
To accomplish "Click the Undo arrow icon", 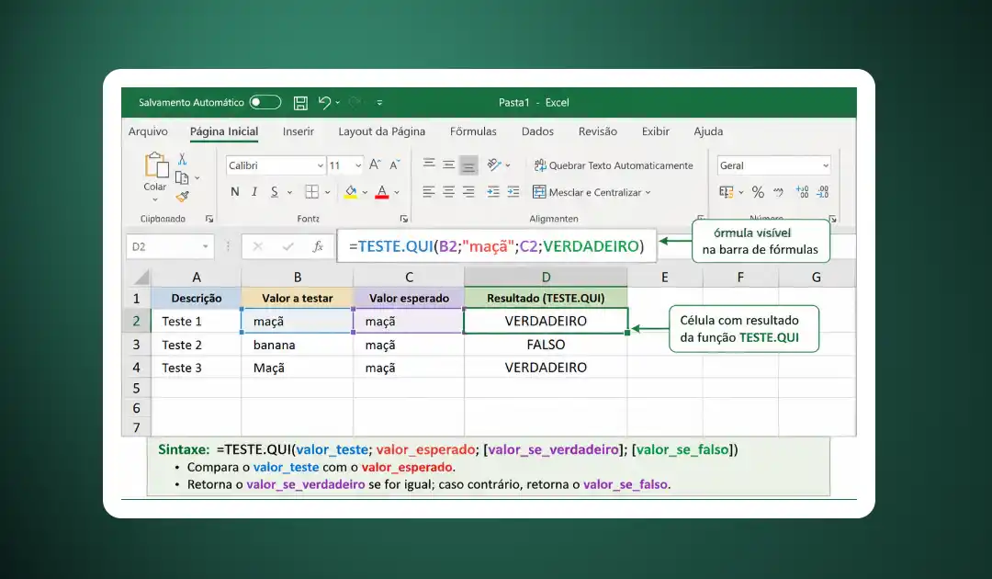I will pyautogui.click(x=324, y=103).
